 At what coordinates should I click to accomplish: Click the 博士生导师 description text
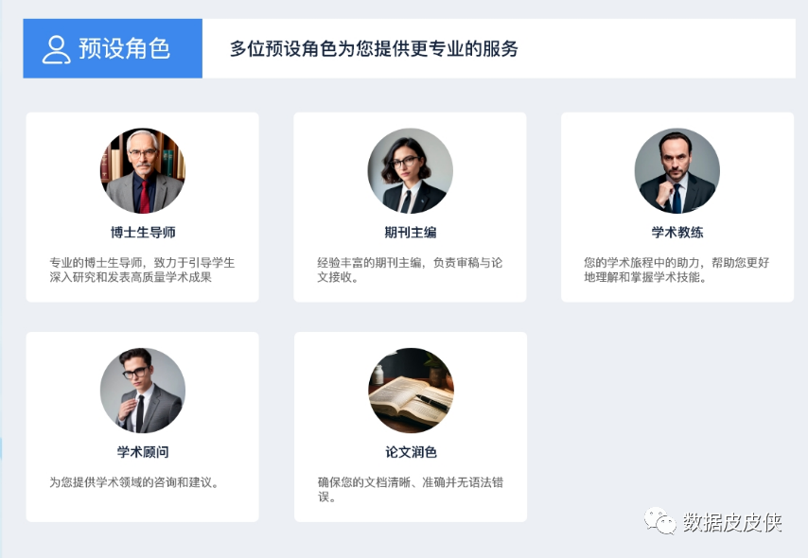pyautogui.click(x=142, y=270)
